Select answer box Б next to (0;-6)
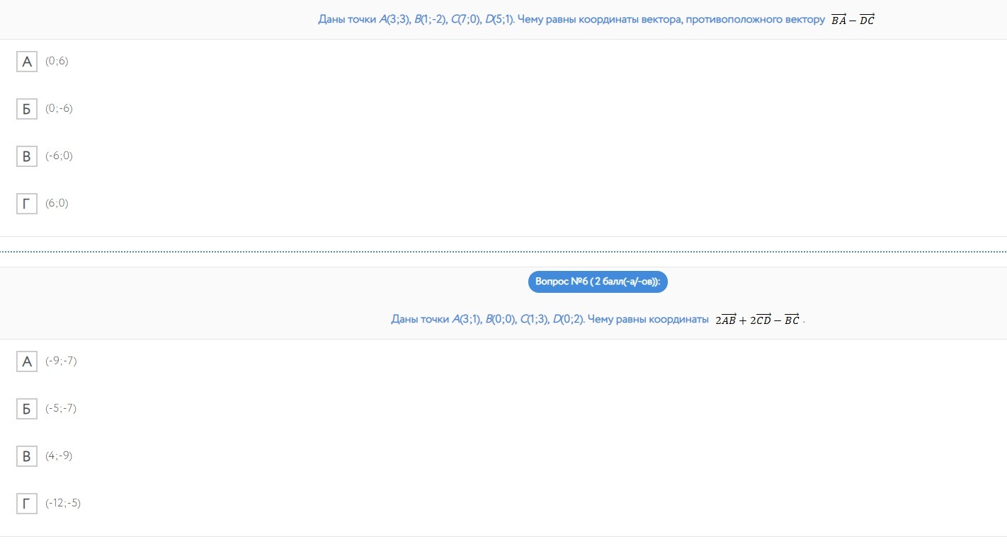The width and height of the screenshot is (1007, 551). (x=27, y=109)
